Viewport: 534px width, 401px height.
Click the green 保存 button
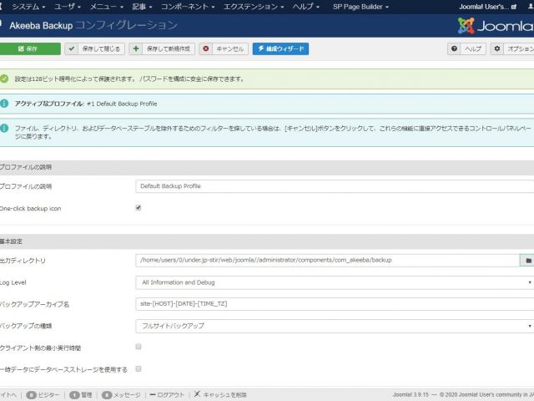point(30,48)
